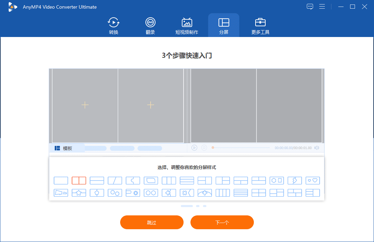Select the two circles split template

[x=151, y=193]
